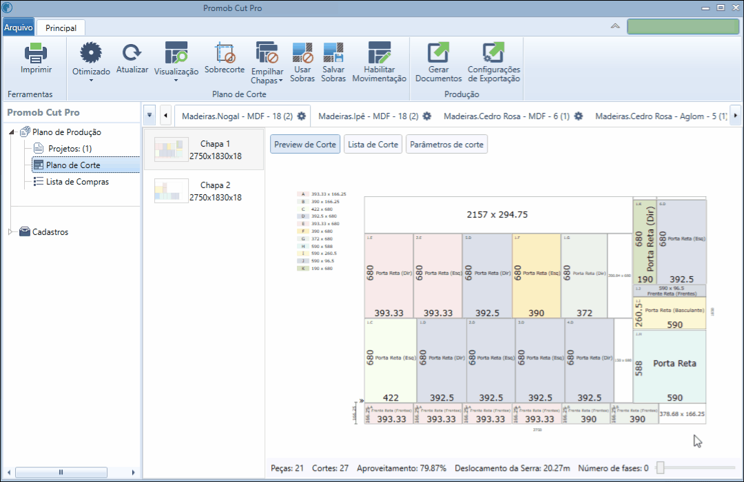744x482 pixels.
Task: Click the Atualizar refresh icon
Action: click(132, 52)
